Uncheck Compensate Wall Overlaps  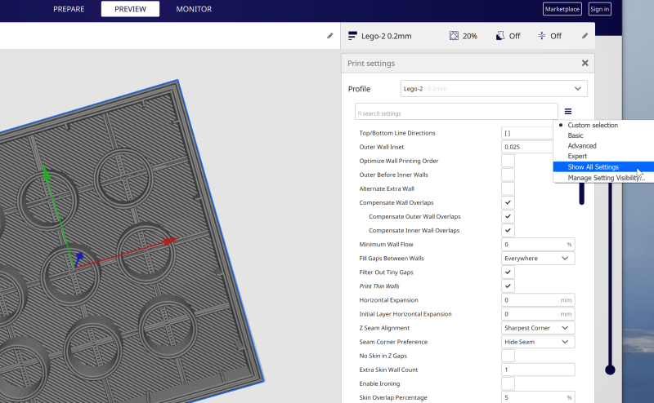(508, 203)
